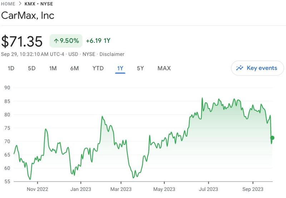Click the May 2023 axis label
Viewport: 286px width, 198px height.
pyautogui.click(x=164, y=189)
